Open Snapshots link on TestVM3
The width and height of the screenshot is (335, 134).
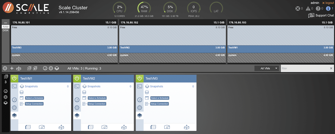(156, 87)
